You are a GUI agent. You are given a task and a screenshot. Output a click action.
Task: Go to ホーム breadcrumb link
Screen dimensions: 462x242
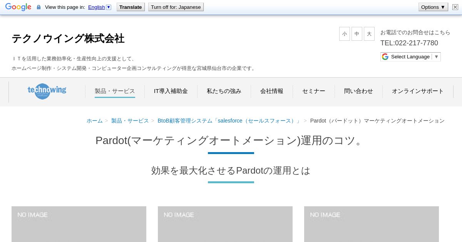[94, 121]
